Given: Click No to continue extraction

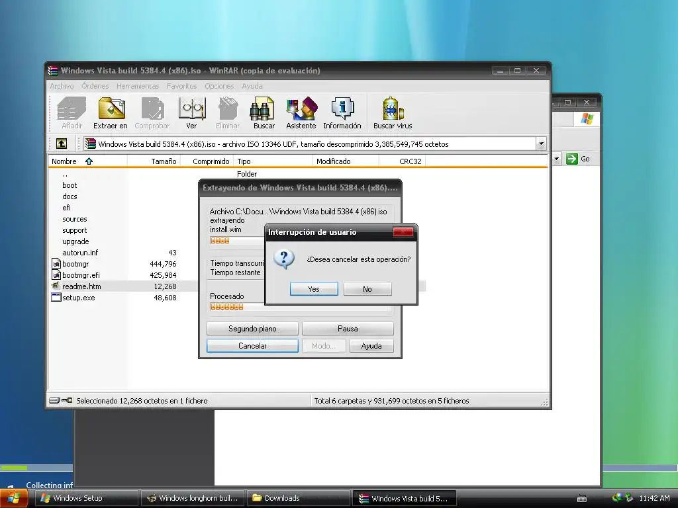Looking at the screenshot, I should [x=367, y=289].
